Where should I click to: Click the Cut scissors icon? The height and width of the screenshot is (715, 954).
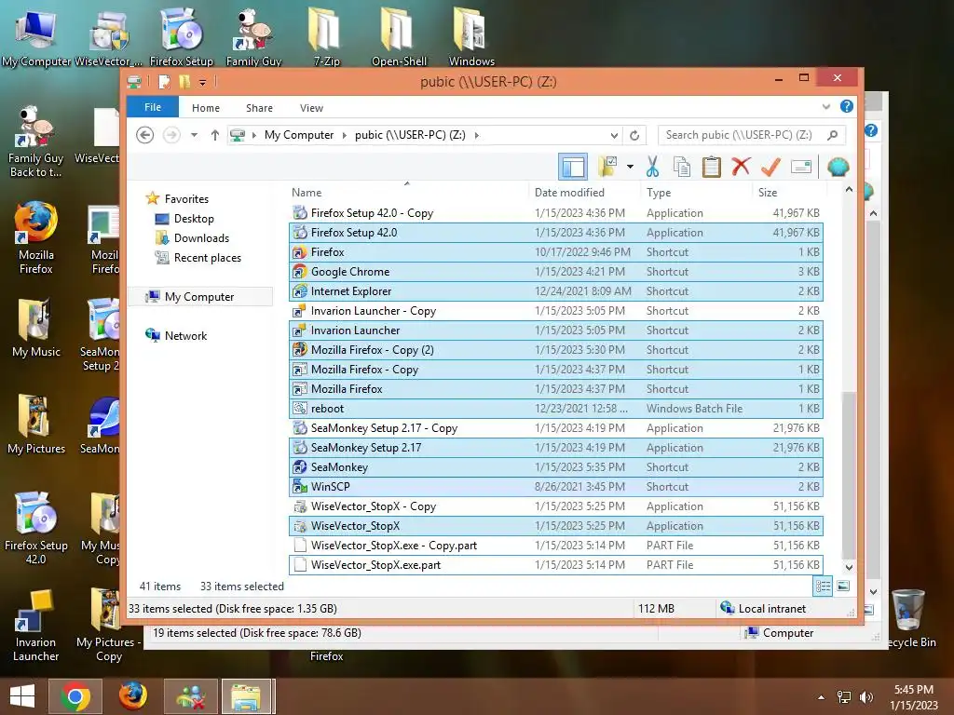point(652,167)
